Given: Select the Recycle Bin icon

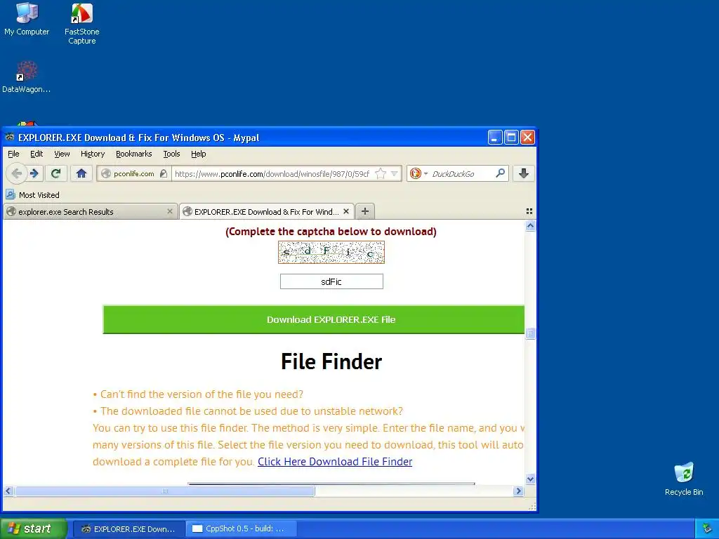Looking at the screenshot, I should click(684, 479).
